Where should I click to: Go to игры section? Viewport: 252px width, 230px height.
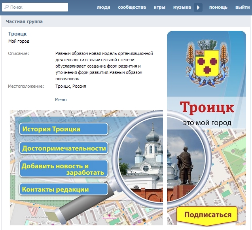[159, 8]
